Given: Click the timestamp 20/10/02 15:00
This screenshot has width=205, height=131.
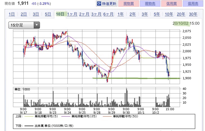Looking at the screenshot, I should 186,24.
